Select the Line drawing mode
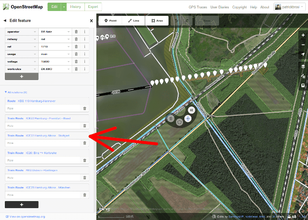 click(x=133, y=21)
